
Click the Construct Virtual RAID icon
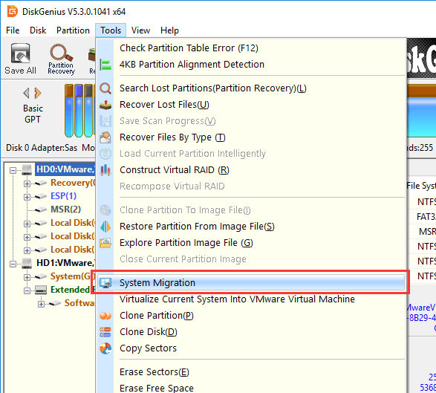105,170
